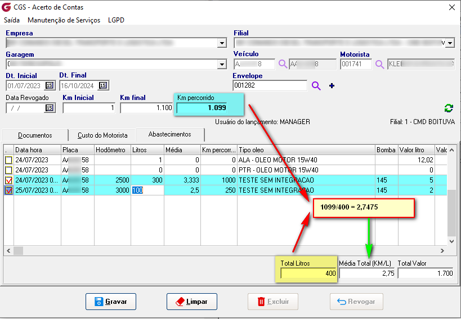Click the Bomba column header
The image size is (461, 319).
[x=387, y=150]
